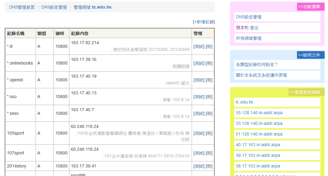Test the *.lll record with 測試
The height and width of the screenshot is (176, 328).
[199, 47]
